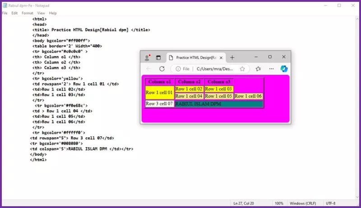This screenshot has height=208, width=361.
Task: Click the closing </html> tag line
Action: click(38, 160)
